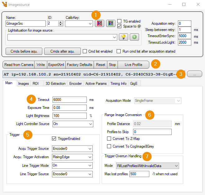Click the TimeoutEnterSync field
The image size is (205, 195).
(x=184, y=36)
